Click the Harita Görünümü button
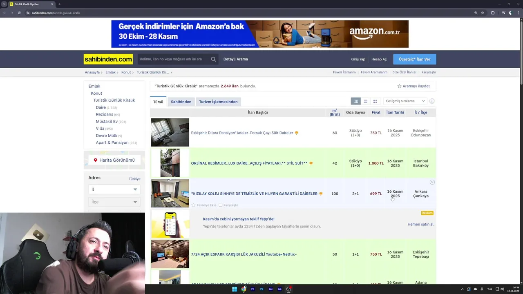The height and width of the screenshot is (294, 523). tap(114, 160)
